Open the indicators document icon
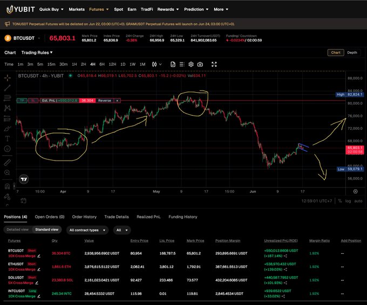The image size is (367, 305). pyautogui.click(x=173, y=64)
